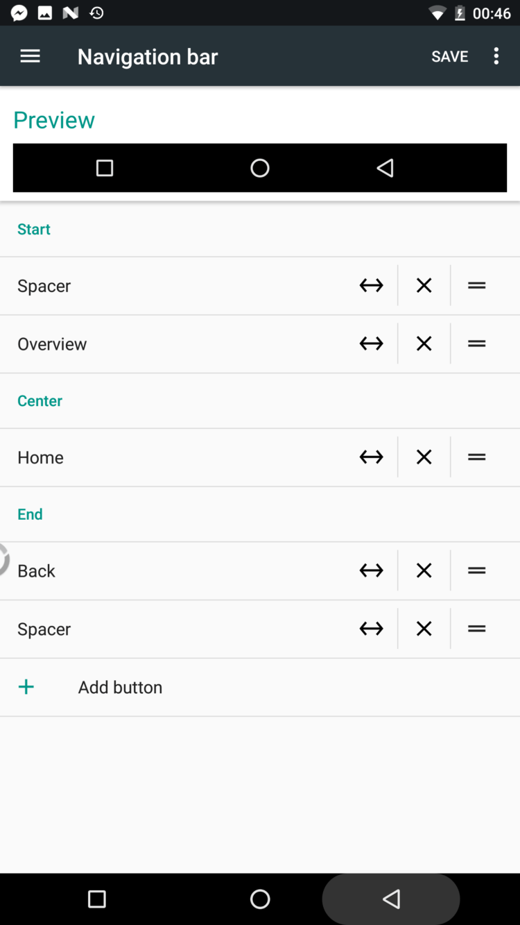This screenshot has width=520, height=925.
Task: Open the three-dot overflow menu
Action: pos(496,56)
